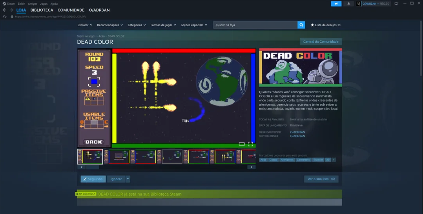The height and width of the screenshot is (214, 423).
Task: Open the Jogos menu
Action: (44, 4)
